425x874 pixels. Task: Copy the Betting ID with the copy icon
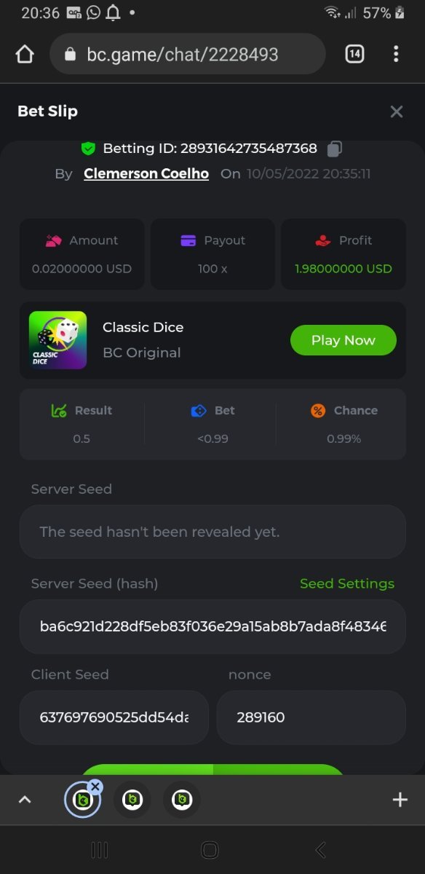pos(334,149)
